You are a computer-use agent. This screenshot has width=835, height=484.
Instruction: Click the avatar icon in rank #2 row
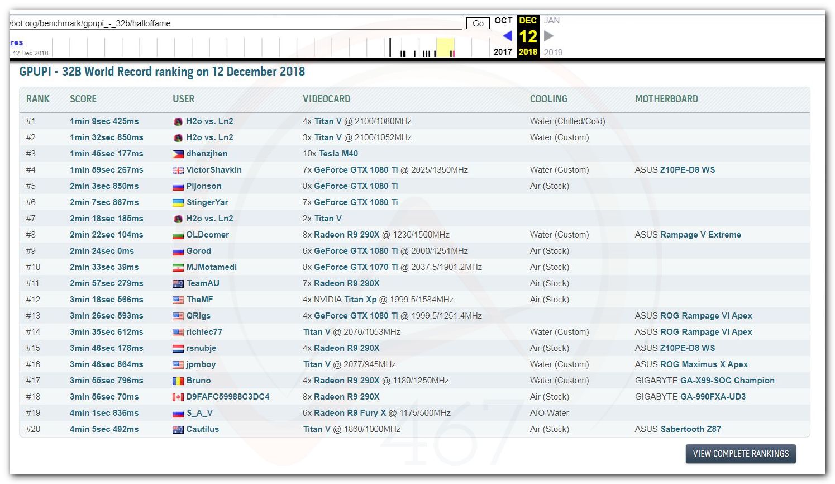[178, 137]
